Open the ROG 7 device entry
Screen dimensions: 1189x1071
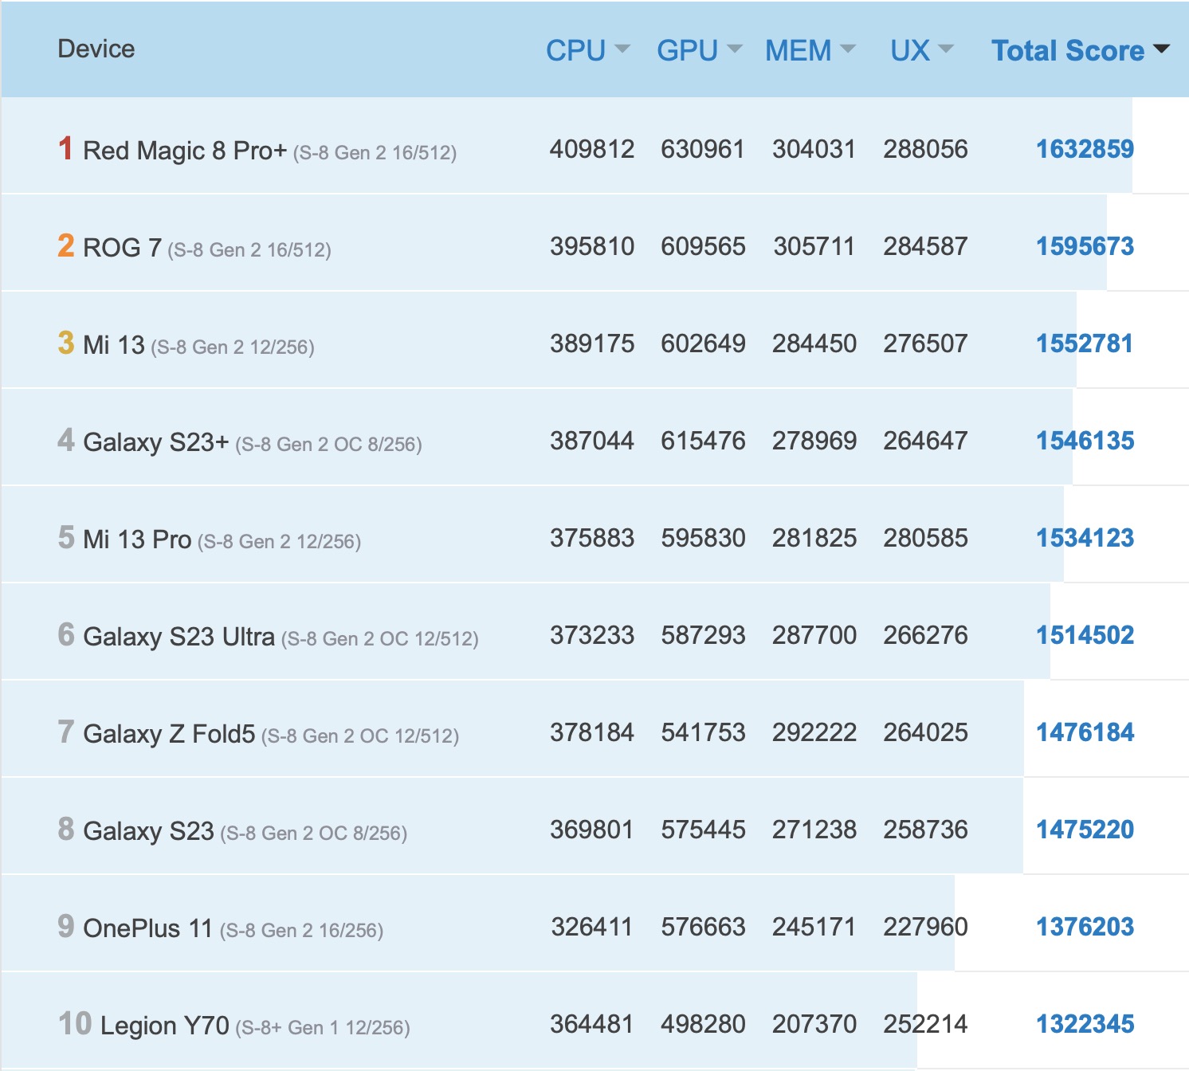(122, 247)
